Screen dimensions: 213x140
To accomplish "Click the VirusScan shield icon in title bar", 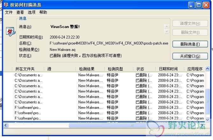I will pyautogui.click(x=6, y=5).
